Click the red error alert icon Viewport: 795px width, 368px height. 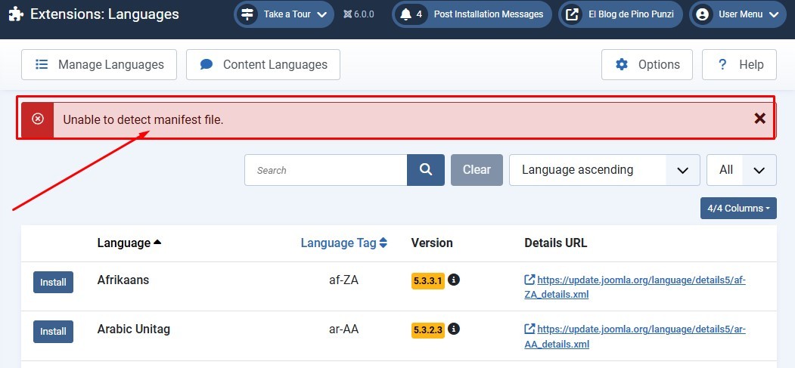[38, 119]
